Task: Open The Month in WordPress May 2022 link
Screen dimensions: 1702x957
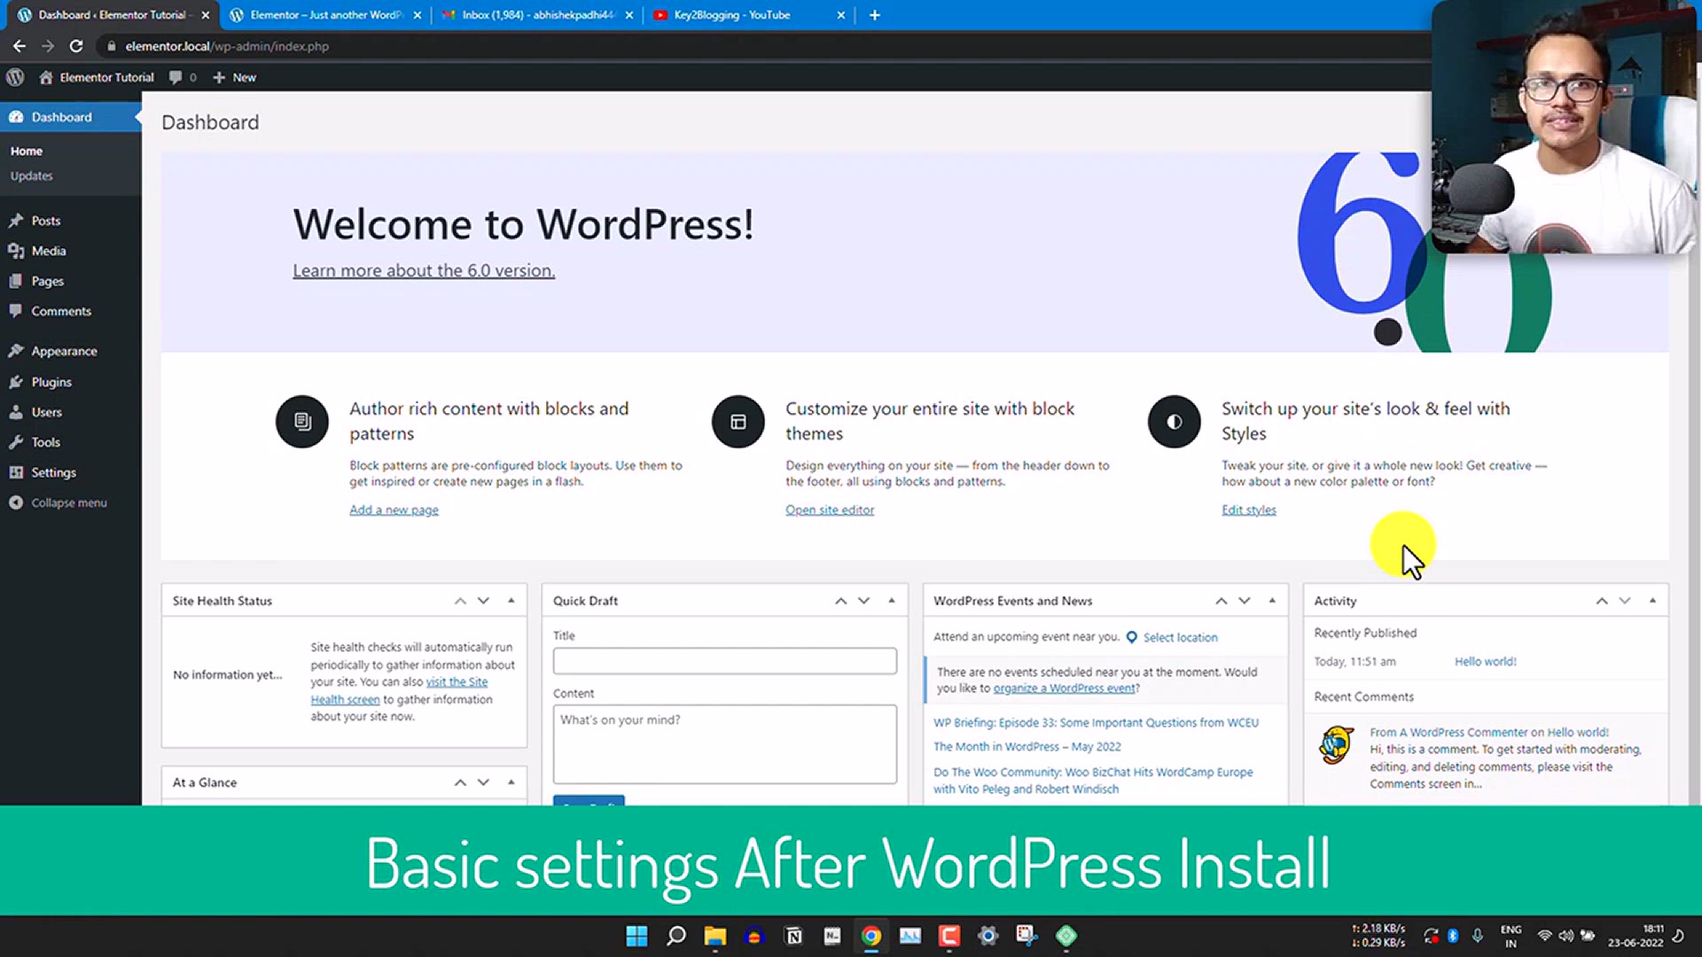Action: click(x=1027, y=747)
